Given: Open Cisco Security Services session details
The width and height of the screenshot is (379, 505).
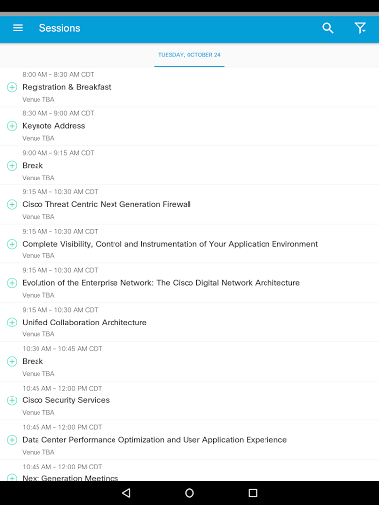Looking at the screenshot, I should pos(189,400).
